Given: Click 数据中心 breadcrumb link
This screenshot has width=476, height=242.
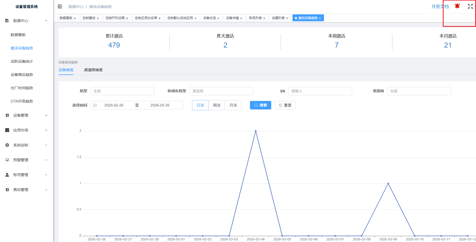Looking at the screenshot, I should (76, 7).
